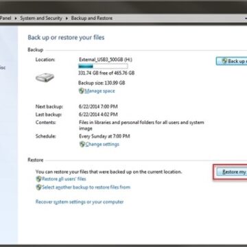Click the shield icon on Back up now button
Screen dimensions: 247x247
coord(224,61)
